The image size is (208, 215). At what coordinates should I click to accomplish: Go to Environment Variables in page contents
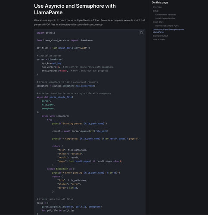(x=166, y=15)
